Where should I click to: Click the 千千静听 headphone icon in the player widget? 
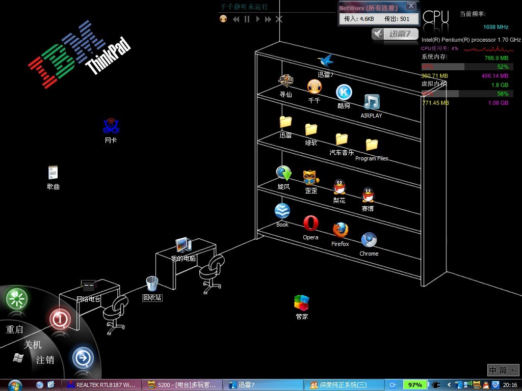223,19
